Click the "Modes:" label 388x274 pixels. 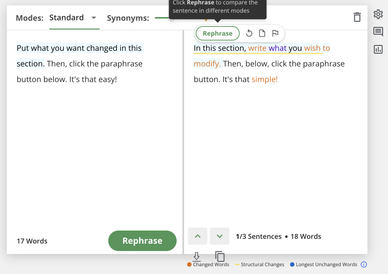click(29, 18)
